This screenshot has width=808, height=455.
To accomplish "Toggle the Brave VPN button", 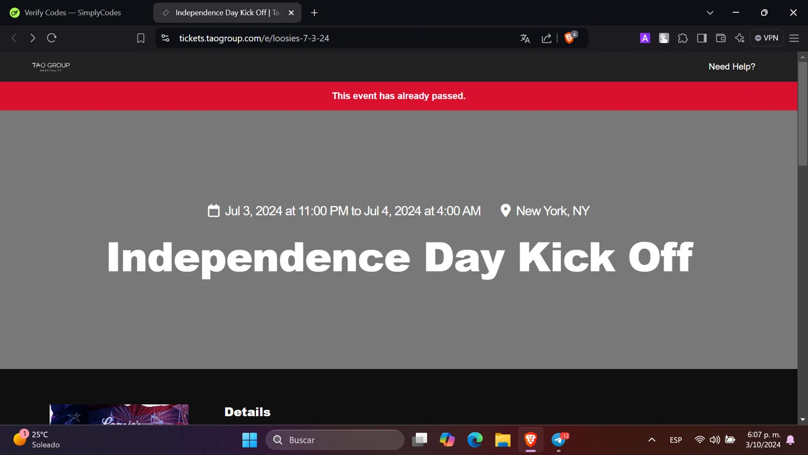I will point(767,38).
